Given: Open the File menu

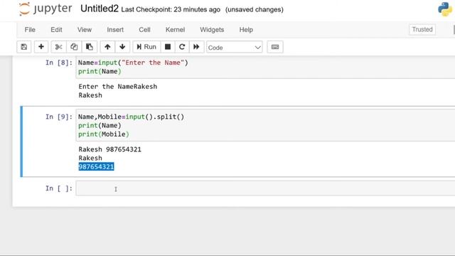Looking at the screenshot, I should click(x=30, y=30).
